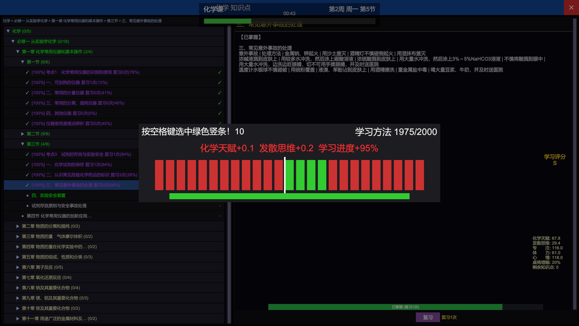This screenshot has width=579, height=326.
Task: Select 一、可加热的仪器 knowledge point
Action: [x=114, y=82]
